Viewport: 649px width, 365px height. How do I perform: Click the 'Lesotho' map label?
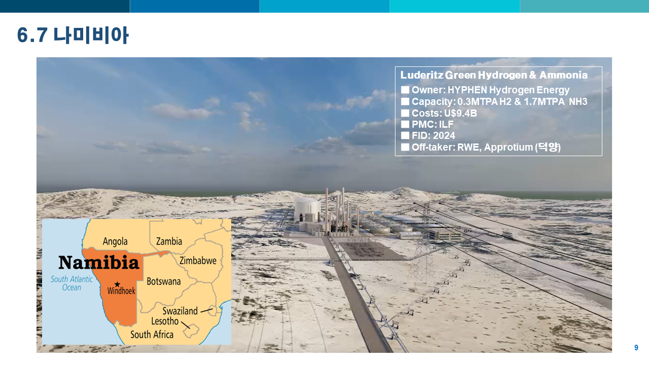pos(165,321)
